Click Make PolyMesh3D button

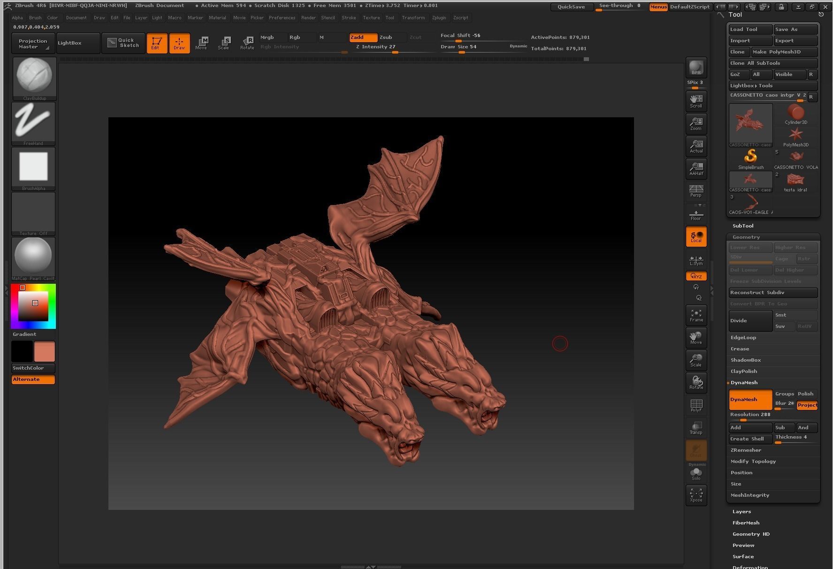784,52
